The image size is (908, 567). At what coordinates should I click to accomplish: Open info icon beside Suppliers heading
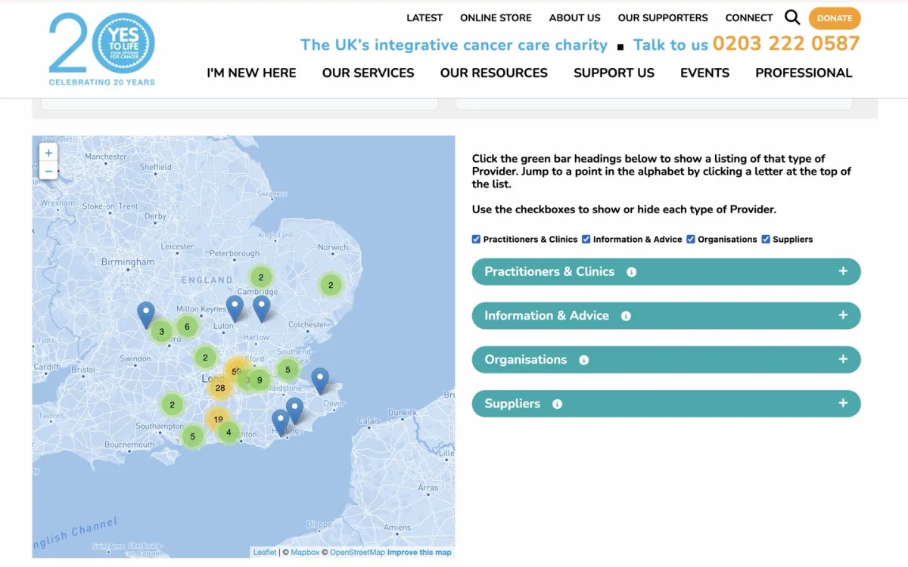557,404
